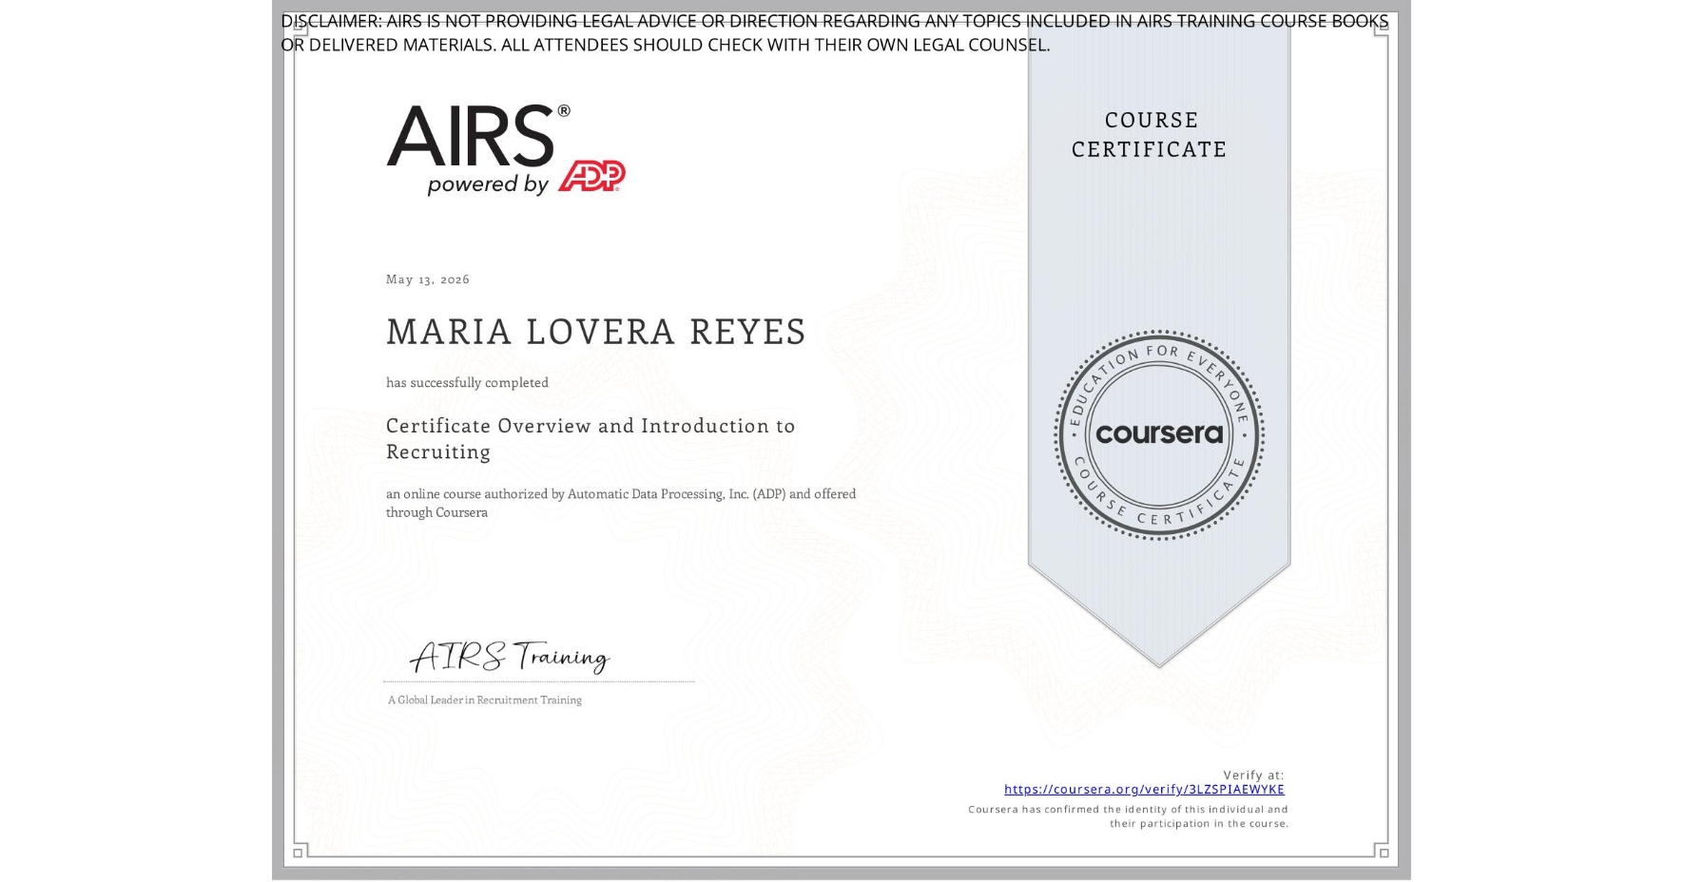The width and height of the screenshot is (1685, 882).
Task: Click the course title Certificate Overview and Introduction
Action: click(x=591, y=438)
